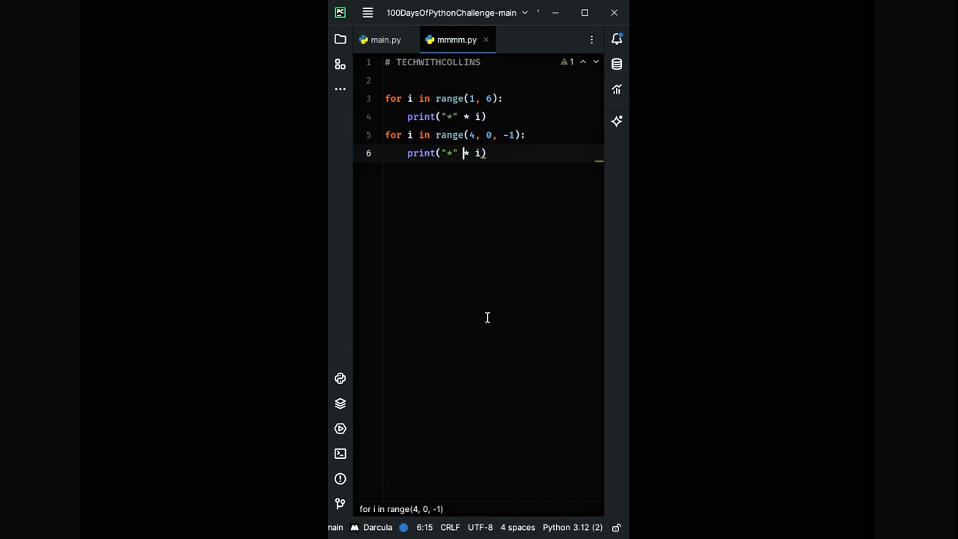Image resolution: width=958 pixels, height=539 pixels.
Task: Click line number 3 in gutter
Action: point(368,99)
